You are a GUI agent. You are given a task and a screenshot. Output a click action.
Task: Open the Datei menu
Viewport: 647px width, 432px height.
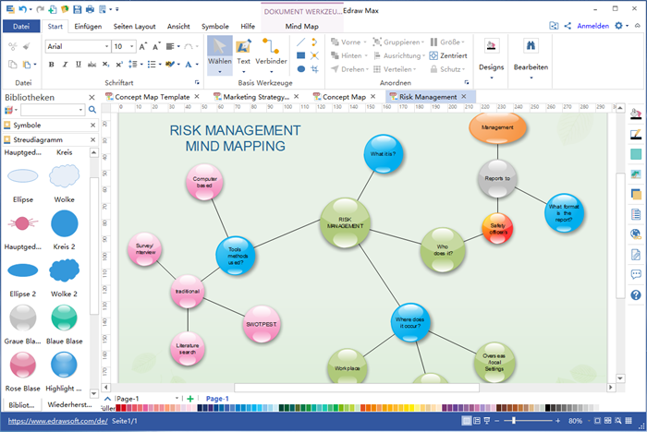pyautogui.click(x=21, y=26)
